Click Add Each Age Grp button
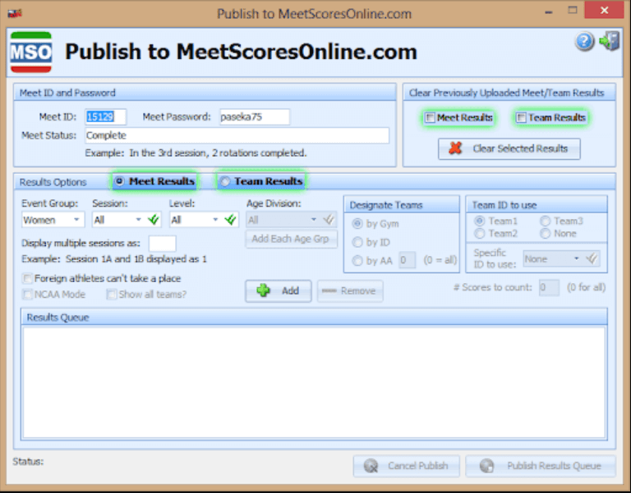Viewport: 631px width, 493px height. point(291,239)
